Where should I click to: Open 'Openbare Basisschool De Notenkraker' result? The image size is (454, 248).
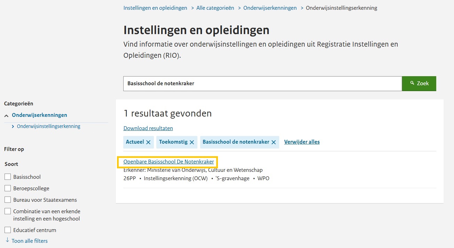[169, 162]
